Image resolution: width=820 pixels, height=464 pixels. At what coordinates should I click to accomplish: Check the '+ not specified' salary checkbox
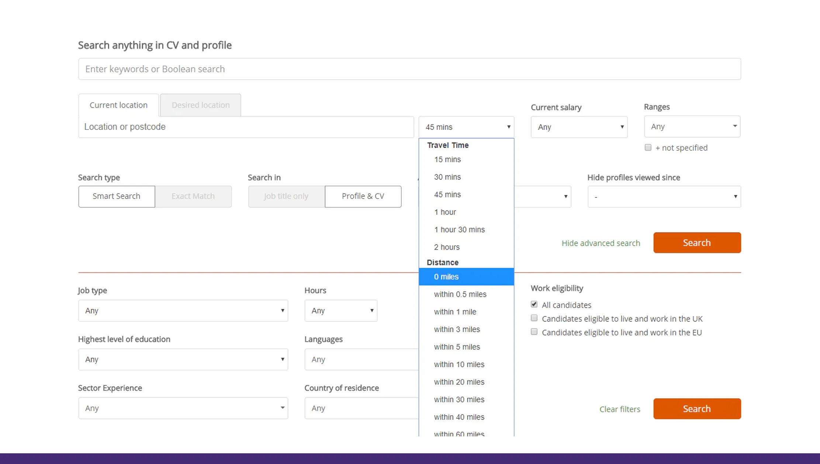[648, 148]
